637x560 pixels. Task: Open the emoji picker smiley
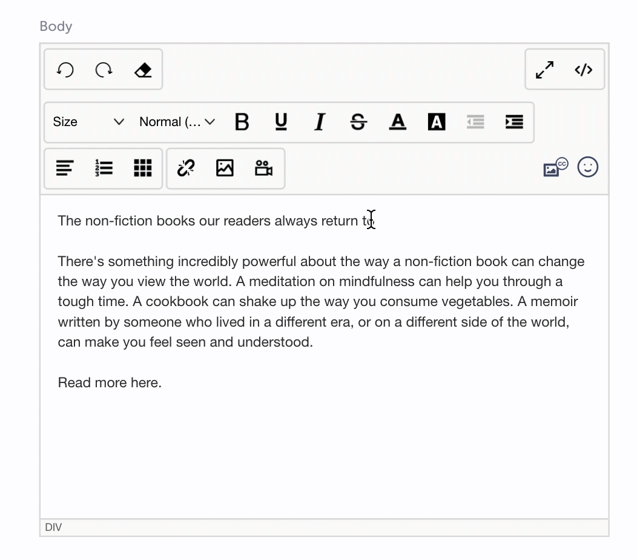[x=587, y=167]
